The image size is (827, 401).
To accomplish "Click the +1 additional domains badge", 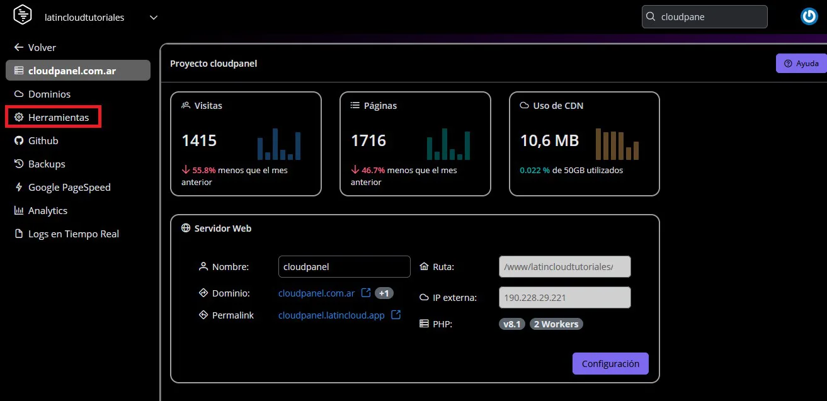I will [384, 293].
